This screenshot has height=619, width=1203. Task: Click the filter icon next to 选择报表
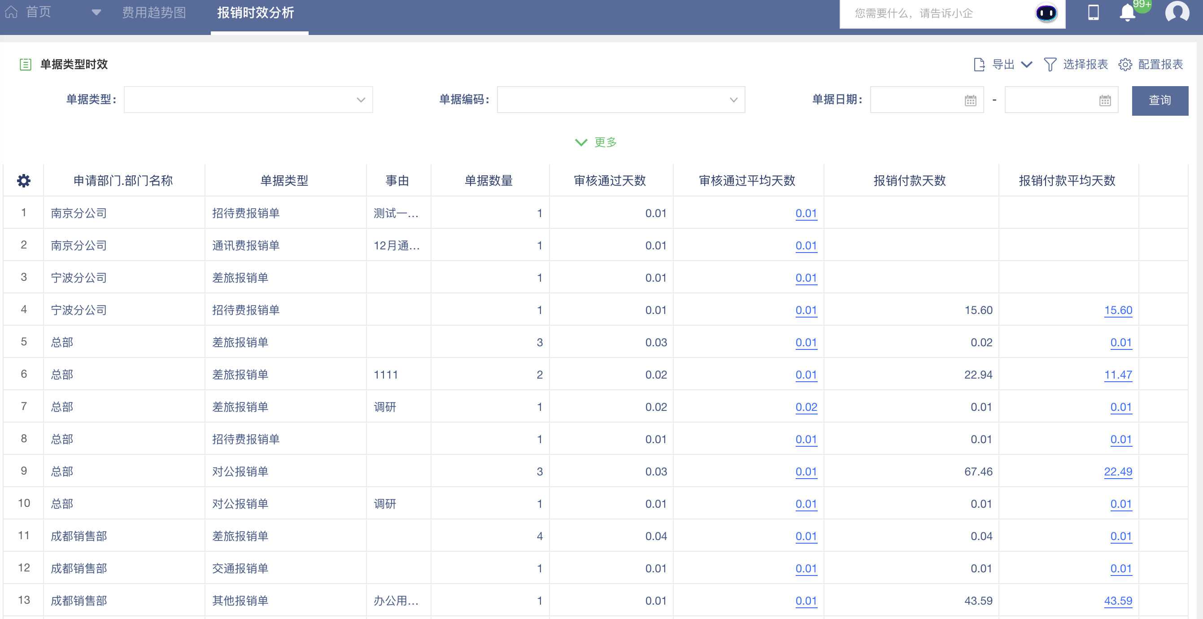coord(1050,65)
